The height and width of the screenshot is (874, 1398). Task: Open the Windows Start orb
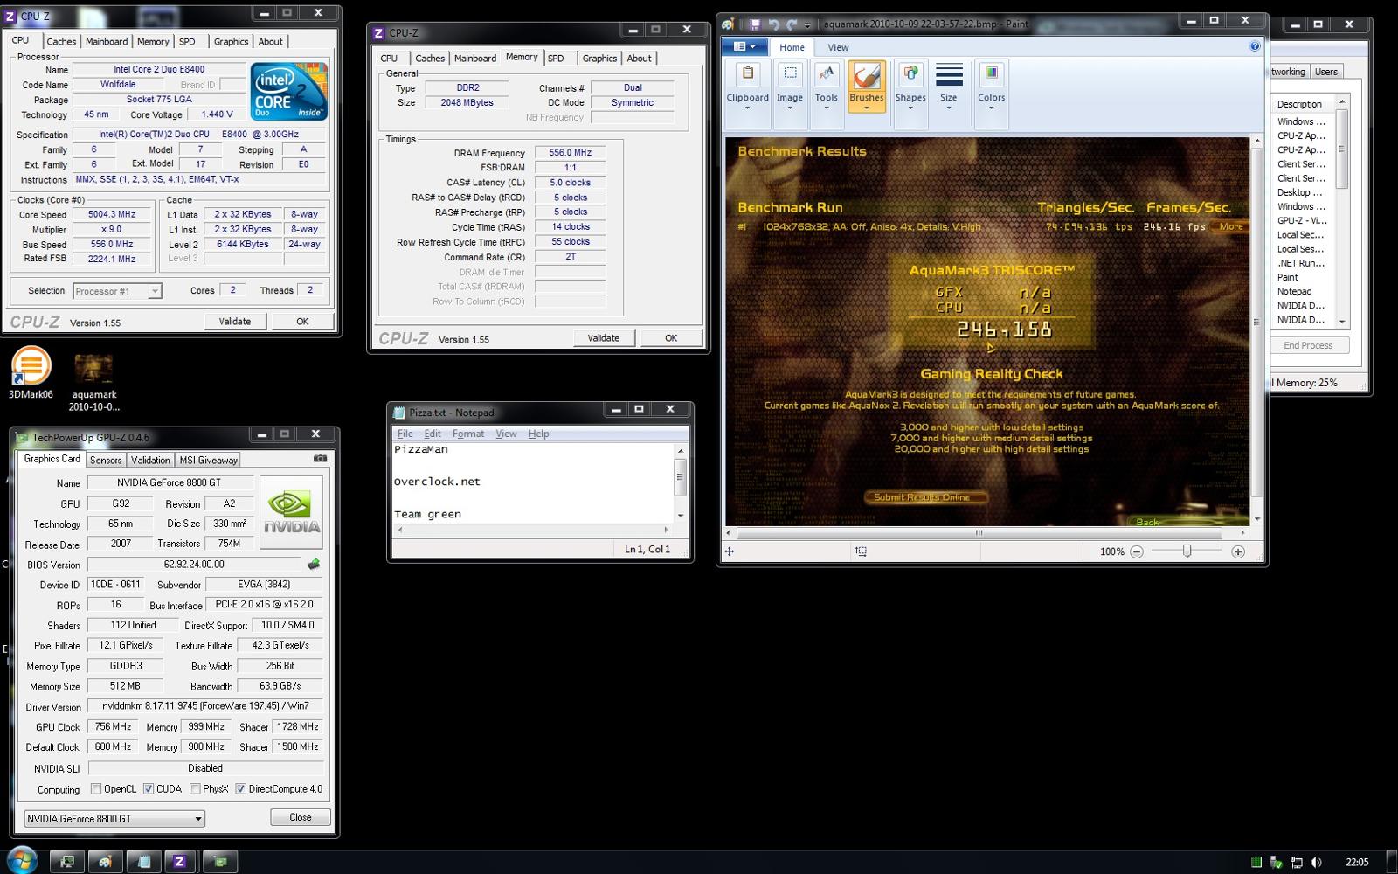tap(21, 861)
